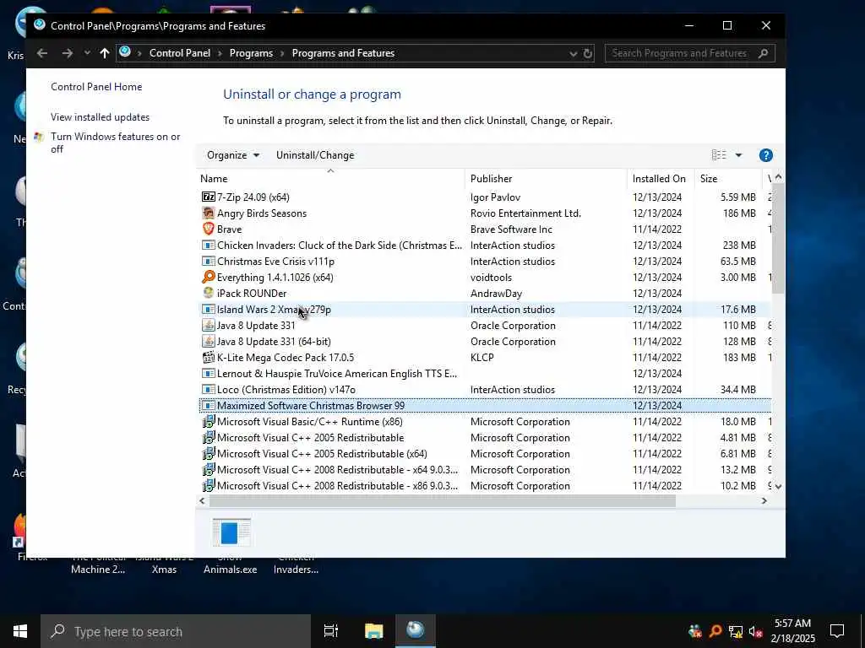Click the refresh icon in address bar

588,53
